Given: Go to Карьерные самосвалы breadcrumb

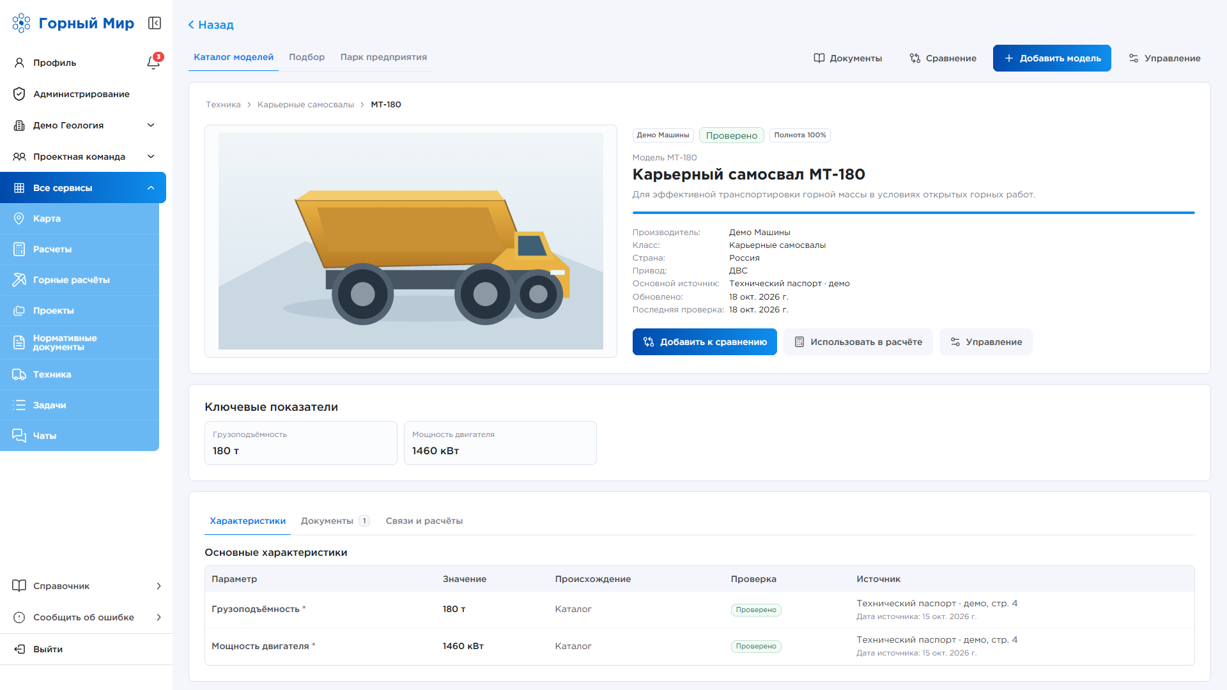Looking at the screenshot, I should (305, 105).
